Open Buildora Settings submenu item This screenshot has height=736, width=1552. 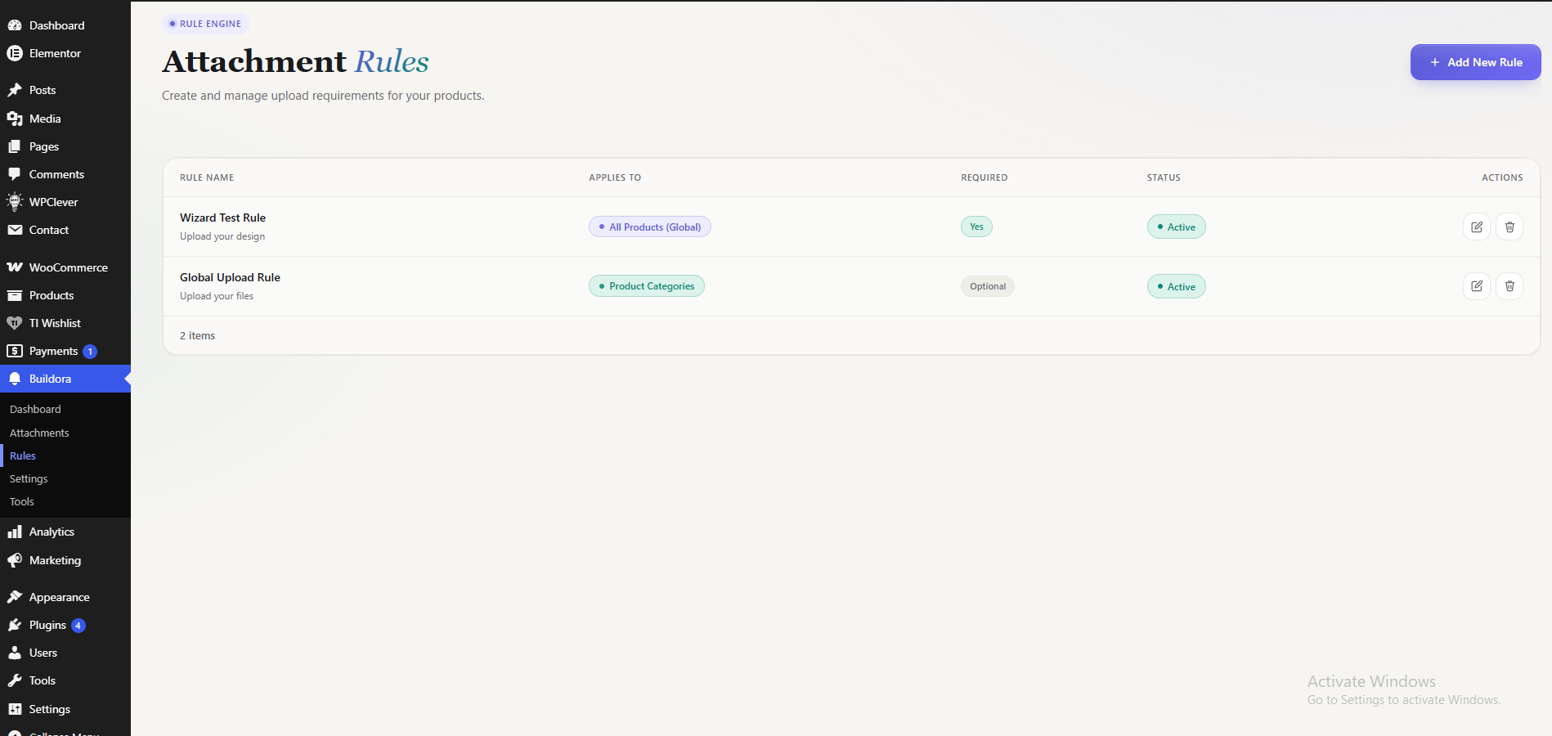29,478
